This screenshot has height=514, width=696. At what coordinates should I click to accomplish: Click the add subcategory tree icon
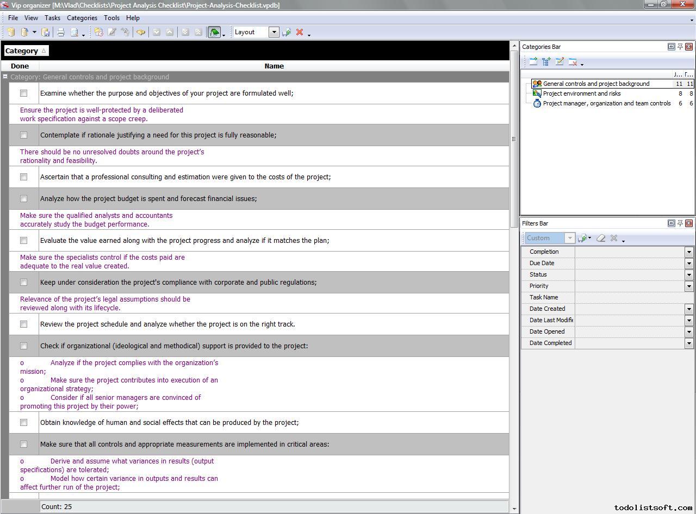click(546, 62)
